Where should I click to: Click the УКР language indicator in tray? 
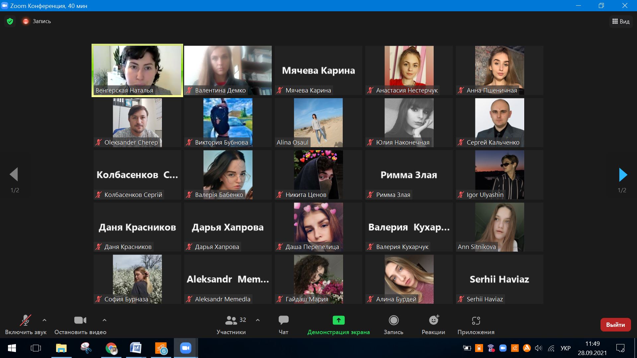(x=565, y=348)
